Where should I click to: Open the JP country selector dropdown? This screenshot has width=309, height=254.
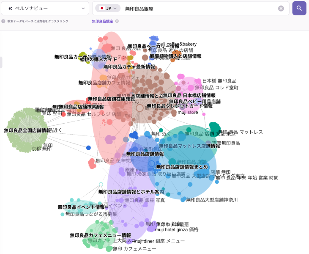coord(108,8)
